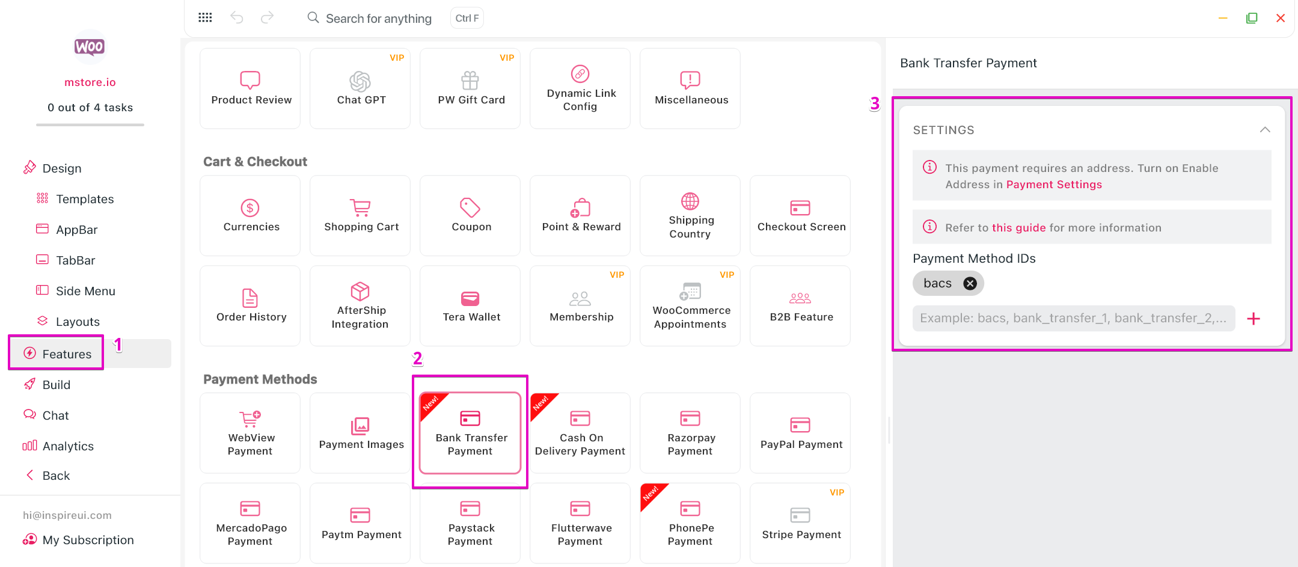
Task: Open the Templates menu item
Action: pos(85,199)
